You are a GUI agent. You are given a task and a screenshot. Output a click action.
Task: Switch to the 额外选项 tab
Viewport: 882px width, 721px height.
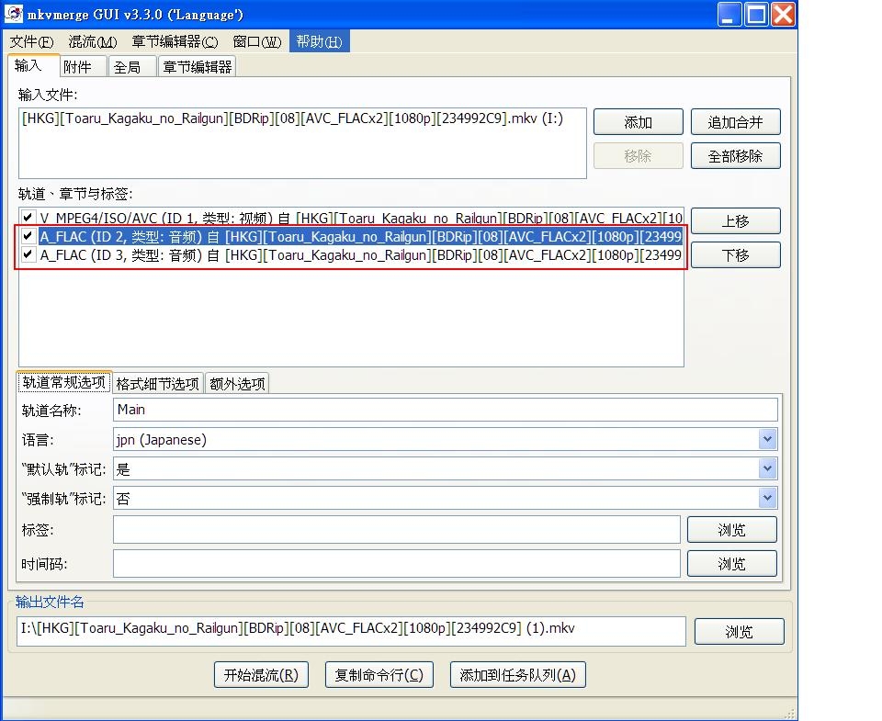[x=237, y=384]
